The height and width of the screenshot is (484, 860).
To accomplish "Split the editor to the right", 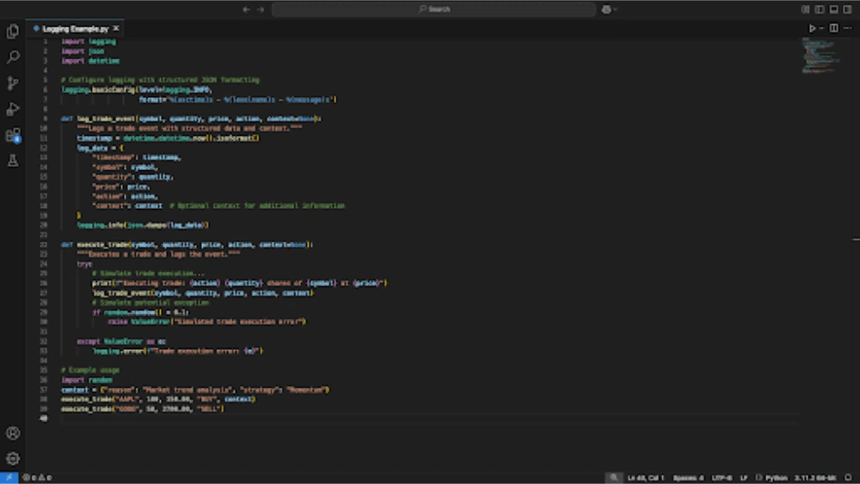I will coord(833,28).
